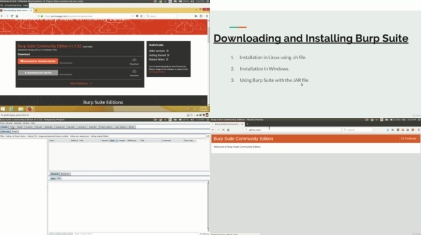Sort by the Status column in Burp's site map
421x235 pixels.
[114, 141]
